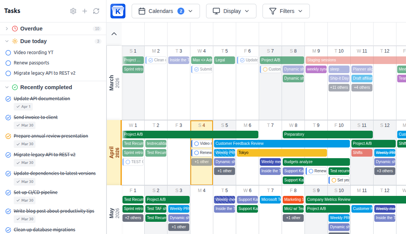Click the Mar 30 date under Send invoice
Image resolution: width=406 pixels, height=234 pixels.
click(x=25, y=125)
